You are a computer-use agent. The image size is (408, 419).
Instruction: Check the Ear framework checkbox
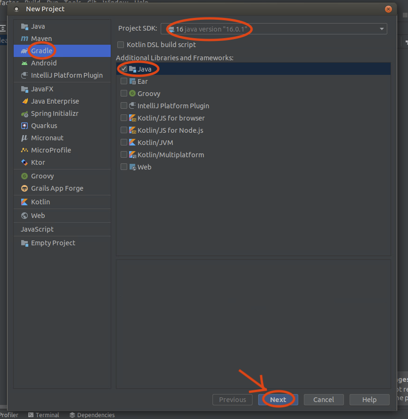click(x=124, y=81)
